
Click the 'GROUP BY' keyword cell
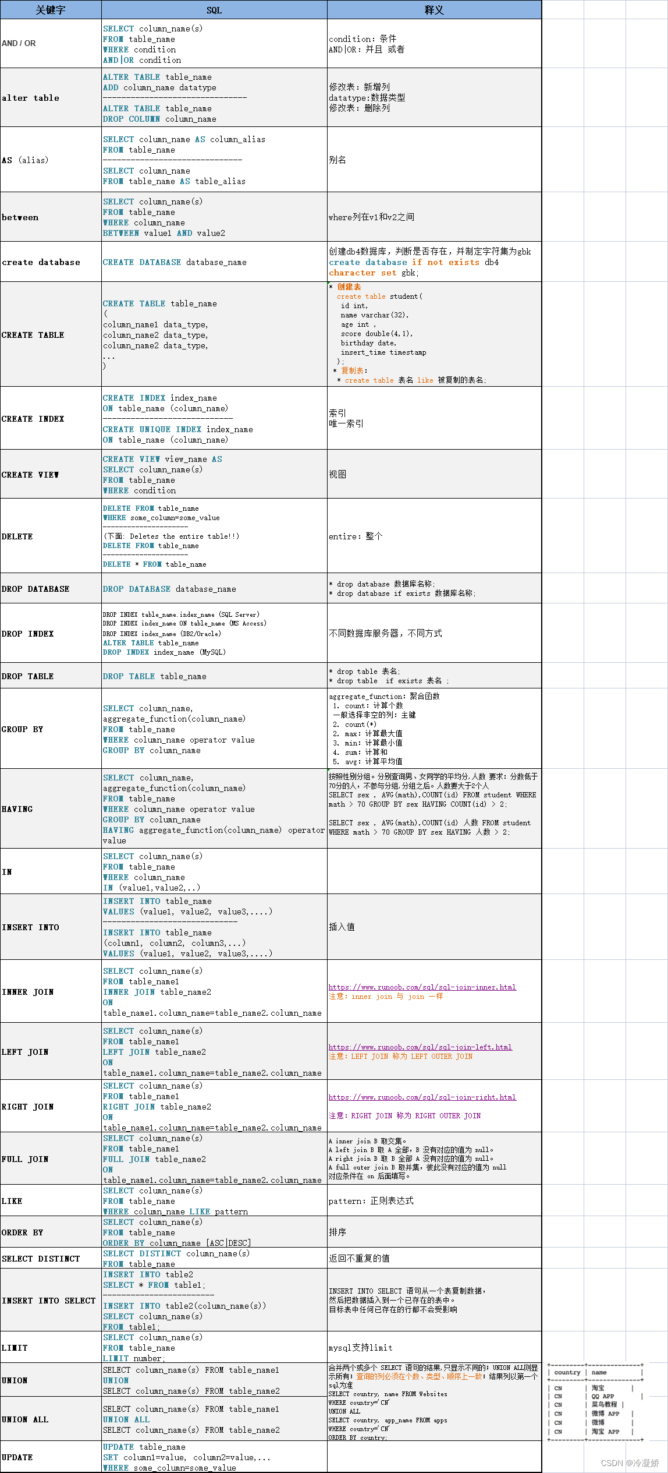tap(51, 729)
